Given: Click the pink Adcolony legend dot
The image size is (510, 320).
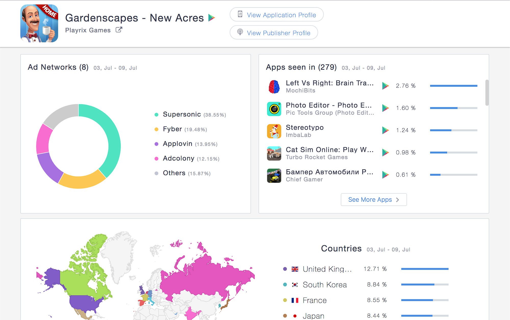Looking at the screenshot, I should pos(157,159).
